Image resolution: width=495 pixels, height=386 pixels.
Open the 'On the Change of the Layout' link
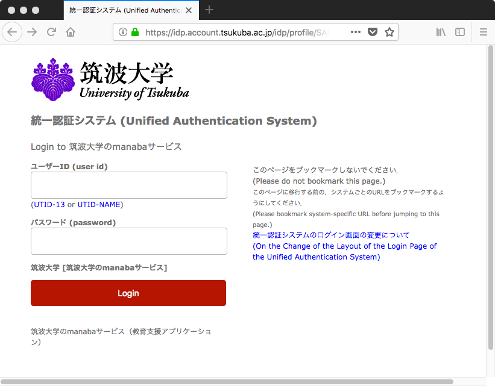pyautogui.click(x=344, y=251)
